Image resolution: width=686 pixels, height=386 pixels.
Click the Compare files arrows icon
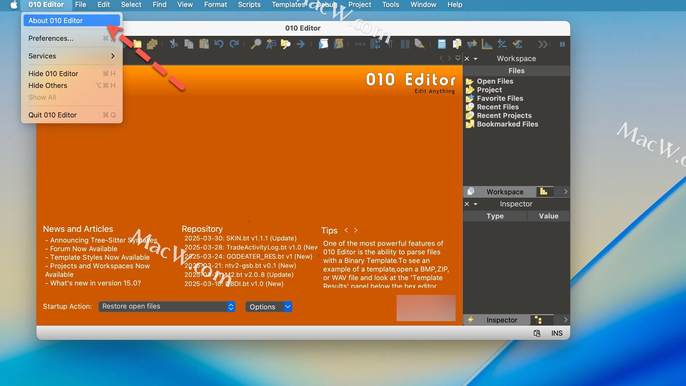(472, 44)
